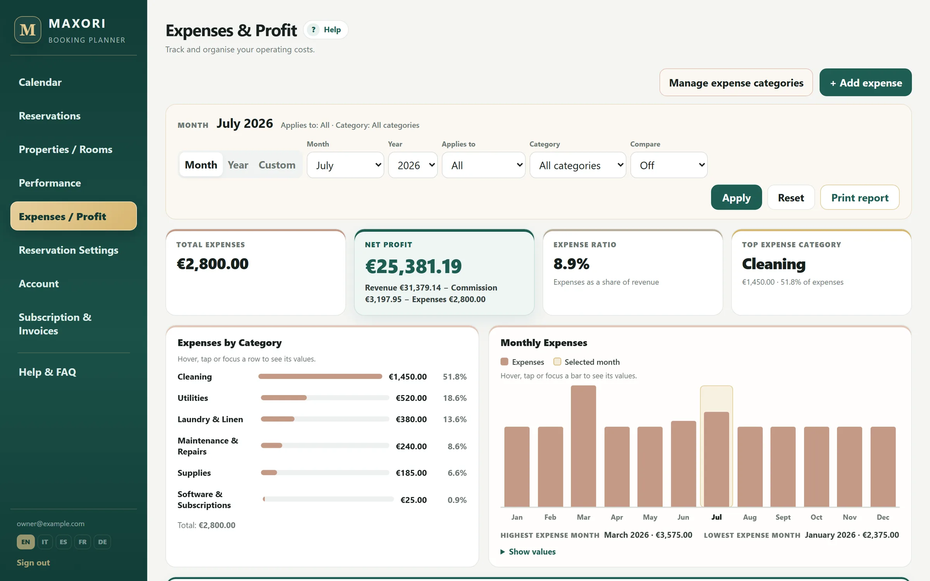Open the All categories dropdown
Screen dimensions: 930x581
click(x=578, y=165)
